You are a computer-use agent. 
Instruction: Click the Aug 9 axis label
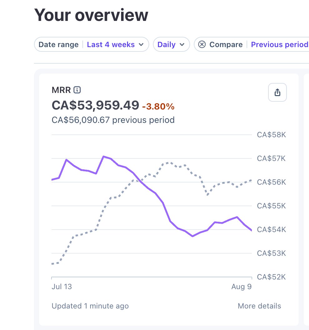(241, 287)
